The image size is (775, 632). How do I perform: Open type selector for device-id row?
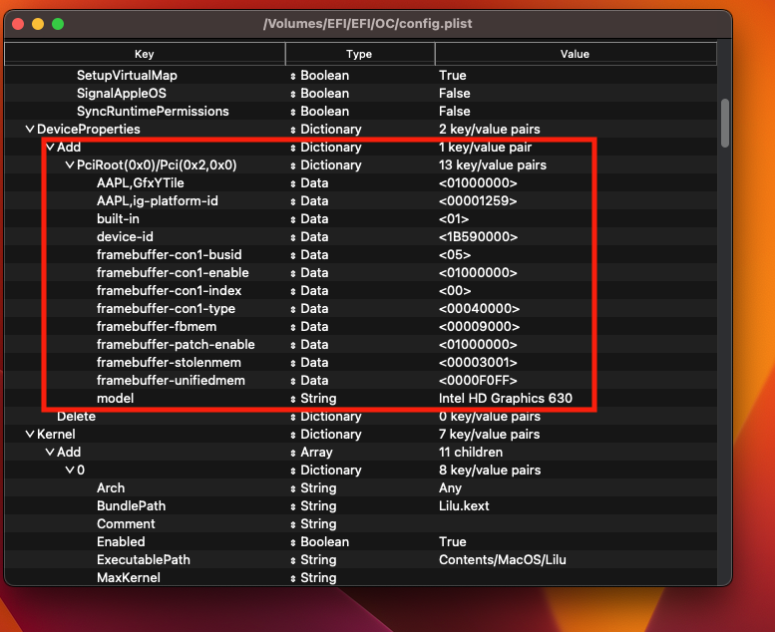pyautogui.click(x=293, y=237)
